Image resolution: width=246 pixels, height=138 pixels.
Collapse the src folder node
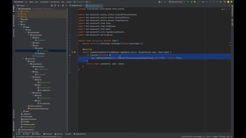coord(19,25)
